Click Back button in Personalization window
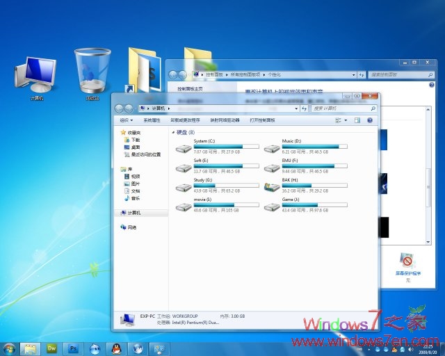Image resolution: width=445 pixels, height=356 pixels. (173, 74)
